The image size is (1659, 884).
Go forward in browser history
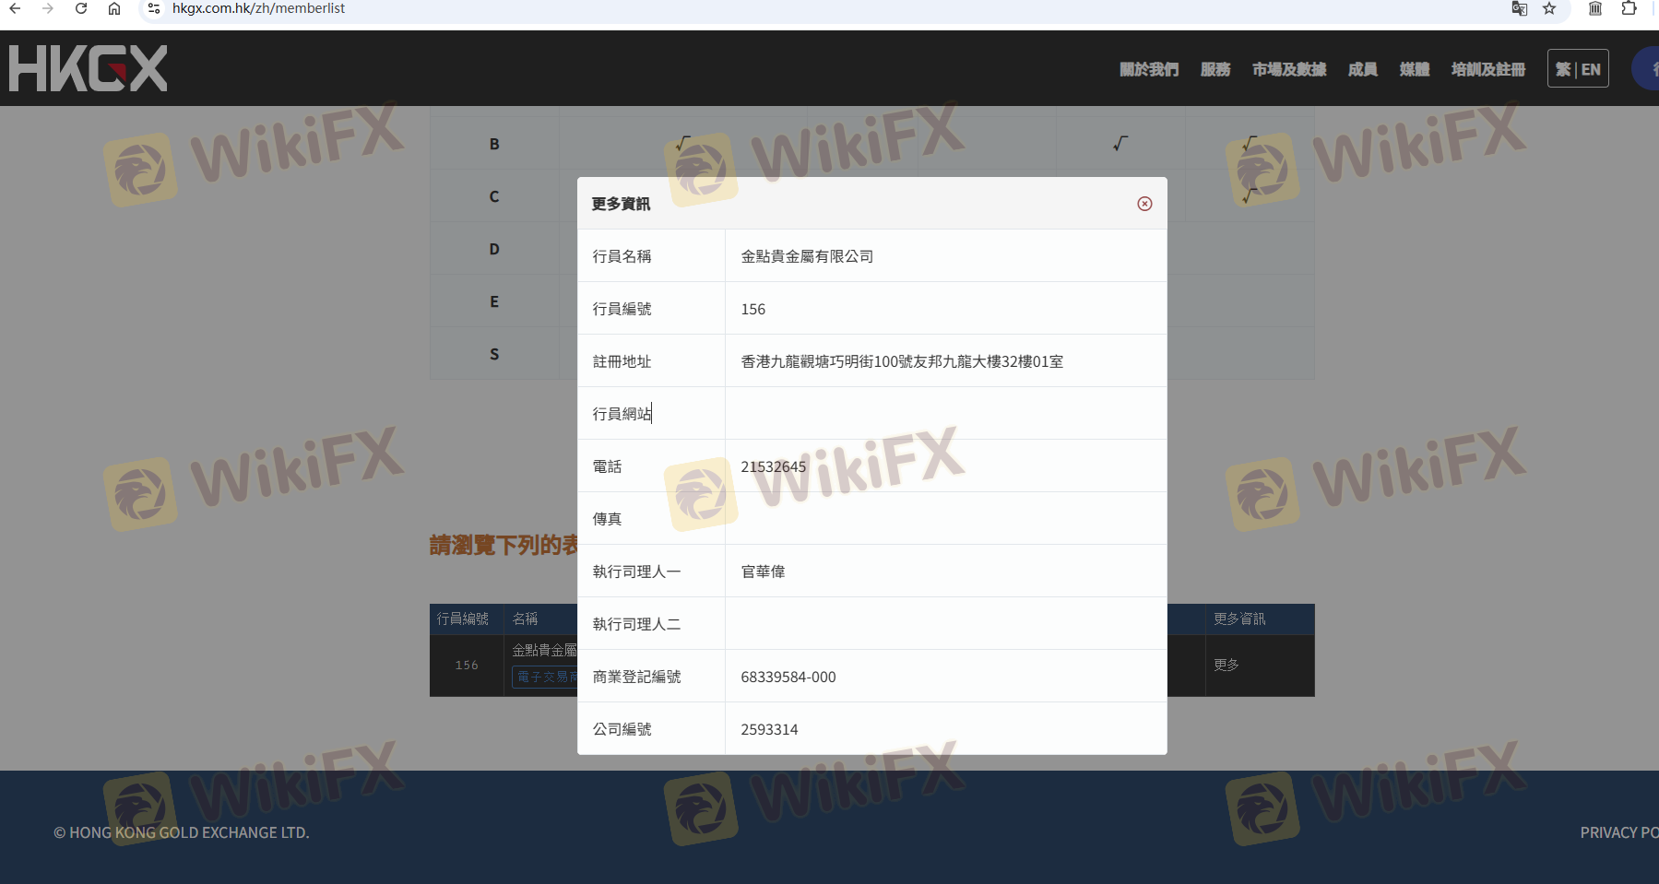click(48, 8)
